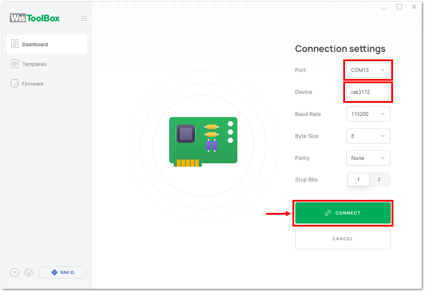Select 1 stop bit
The image size is (425, 292).
(358, 179)
